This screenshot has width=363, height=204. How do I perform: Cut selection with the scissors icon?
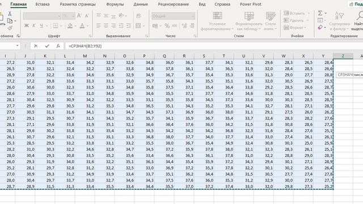(x=10, y=14)
